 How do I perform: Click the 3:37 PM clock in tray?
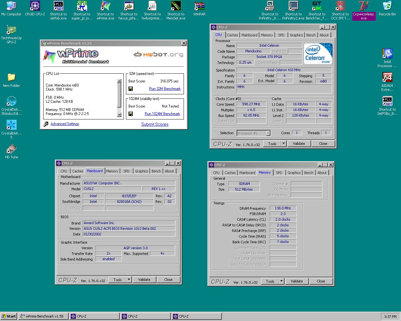[390, 317]
